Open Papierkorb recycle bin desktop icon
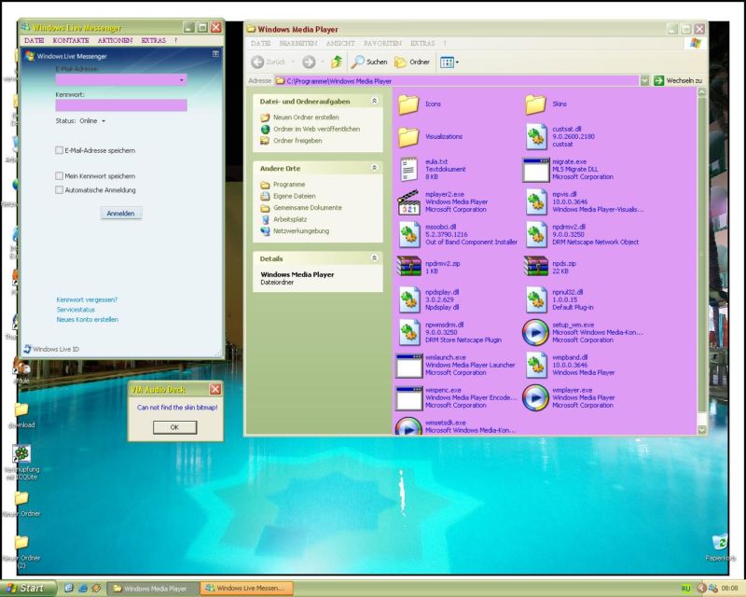 click(x=720, y=548)
